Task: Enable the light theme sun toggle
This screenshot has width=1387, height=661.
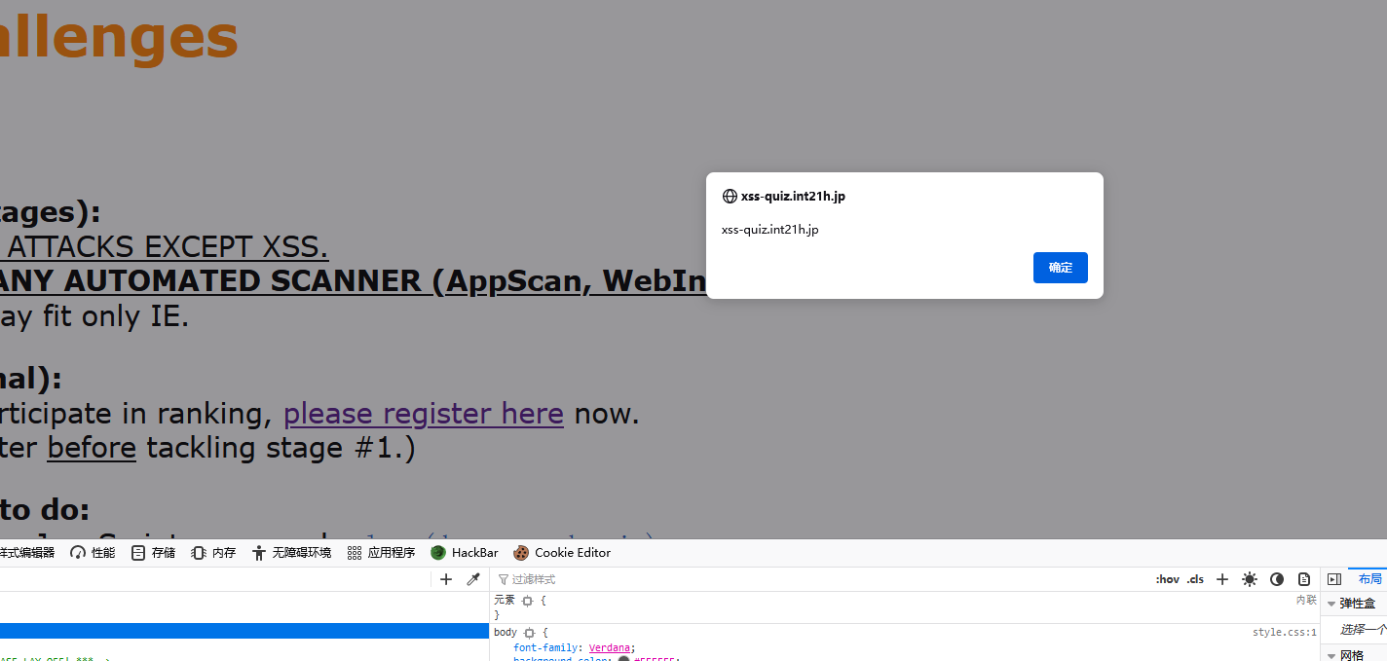Action: [1250, 579]
